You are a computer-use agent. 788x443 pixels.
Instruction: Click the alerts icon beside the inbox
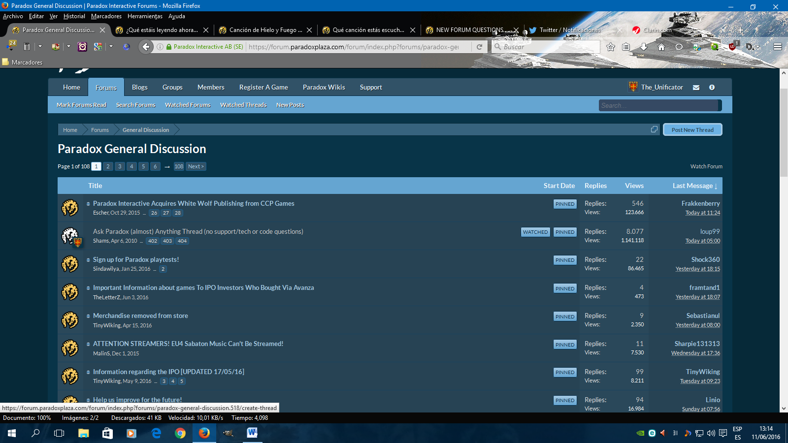point(712,88)
